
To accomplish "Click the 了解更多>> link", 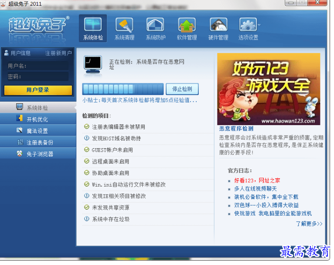I will 309,224.
